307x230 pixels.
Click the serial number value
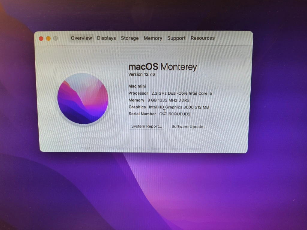click(x=175, y=114)
